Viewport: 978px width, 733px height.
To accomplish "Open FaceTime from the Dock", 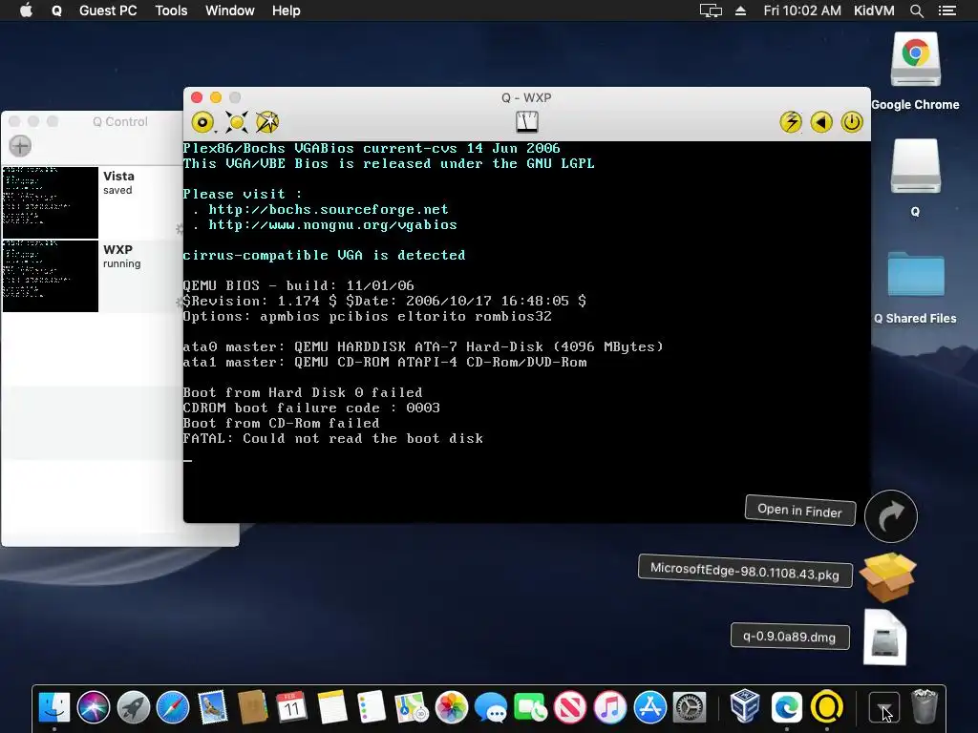I will pos(531,707).
